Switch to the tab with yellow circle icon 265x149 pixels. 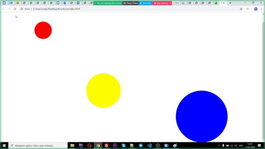[17, 3]
